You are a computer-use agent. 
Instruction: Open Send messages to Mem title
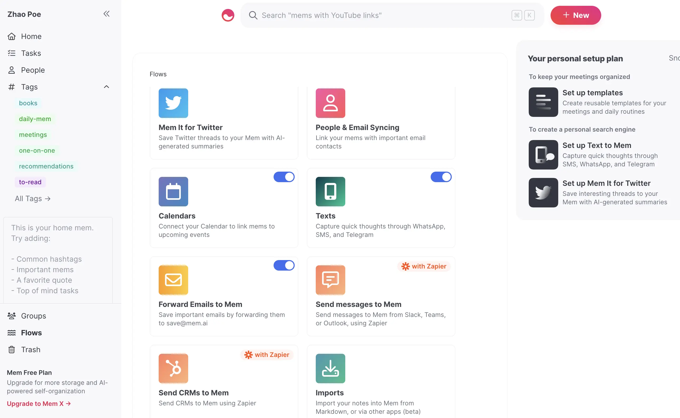(x=358, y=304)
